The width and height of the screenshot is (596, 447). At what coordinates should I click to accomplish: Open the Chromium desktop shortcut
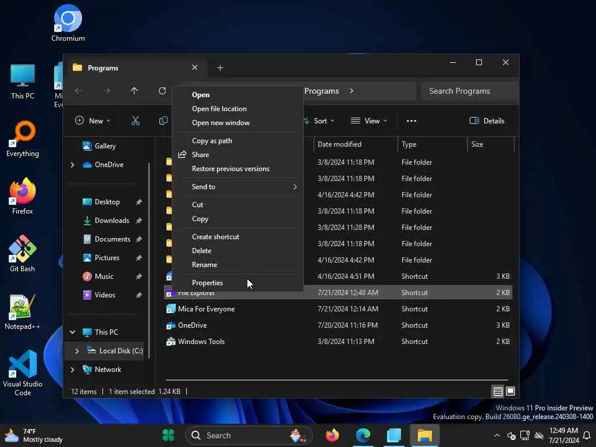coord(68,23)
